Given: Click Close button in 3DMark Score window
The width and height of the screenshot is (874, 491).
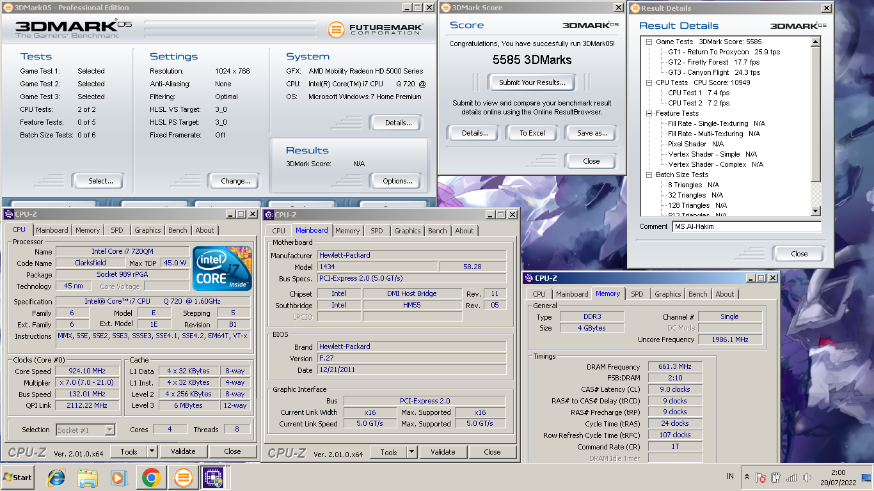Looking at the screenshot, I should coord(591,161).
